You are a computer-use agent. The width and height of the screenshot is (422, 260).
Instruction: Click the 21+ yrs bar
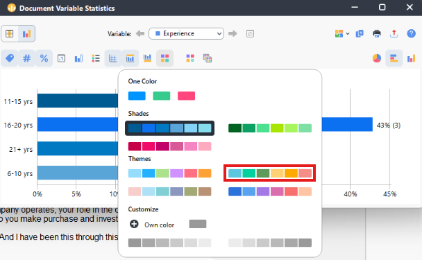(78, 148)
